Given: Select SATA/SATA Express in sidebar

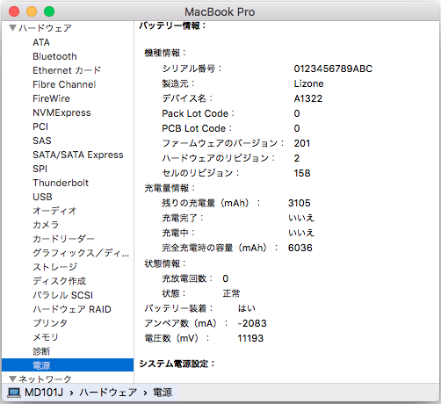Looking at the screenshot, I should pos(78,155).
